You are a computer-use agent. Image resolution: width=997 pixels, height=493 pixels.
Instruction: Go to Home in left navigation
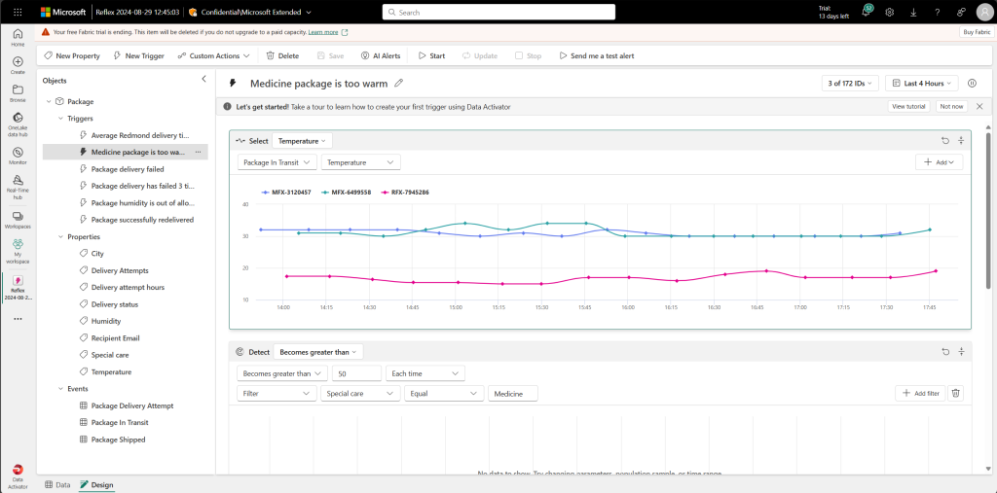coord(18,38)
